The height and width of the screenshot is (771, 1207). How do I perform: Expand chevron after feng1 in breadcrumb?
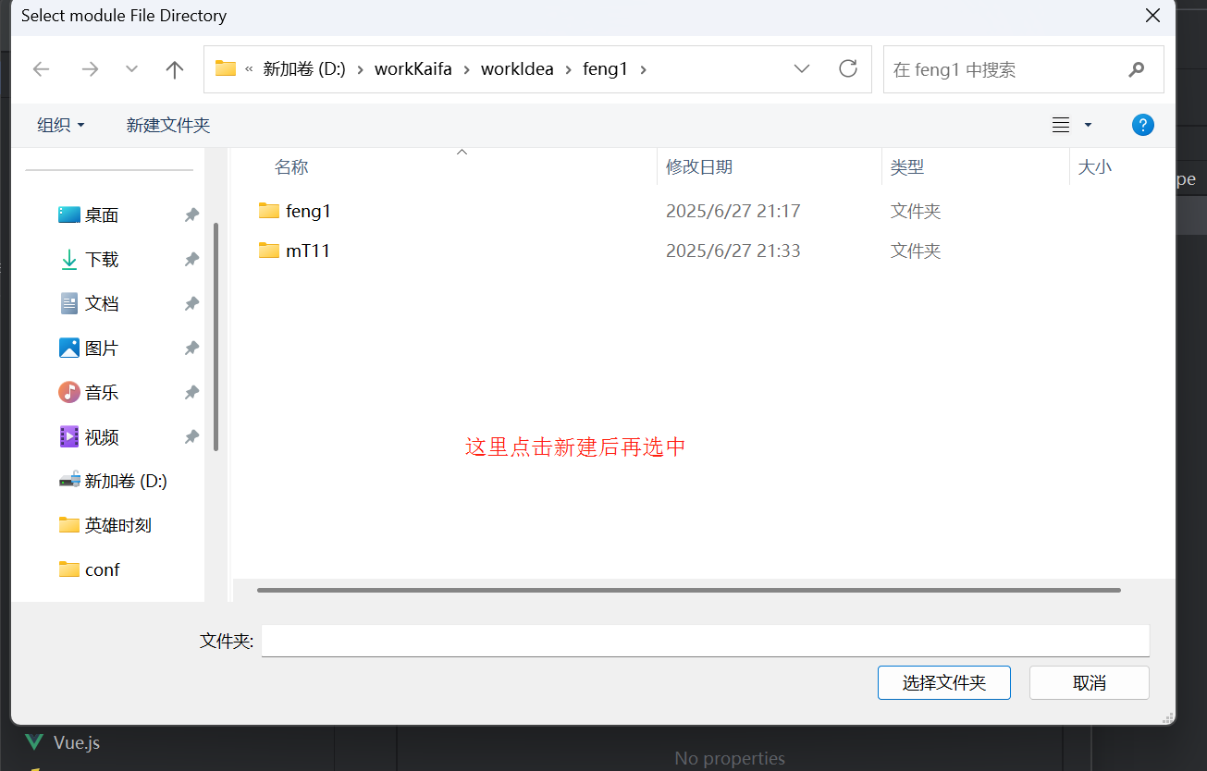pos(644,69)
